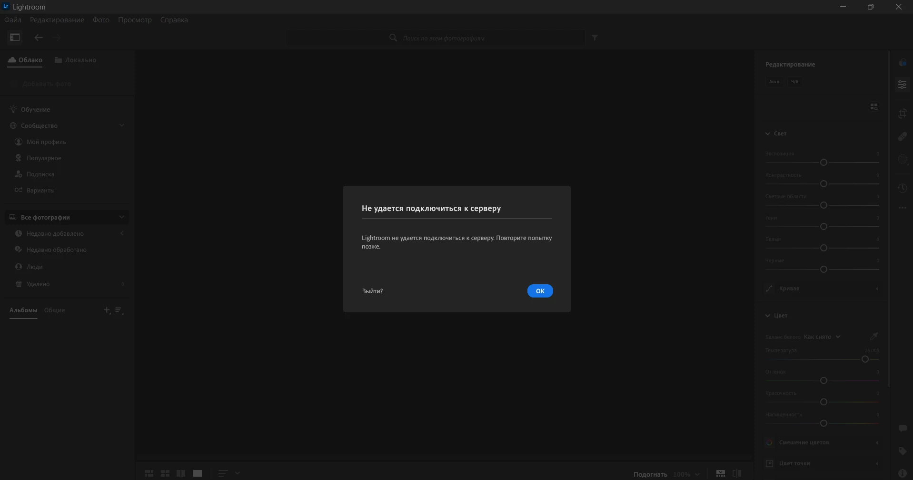This screenshot has height=480, width=913.
Task: Collapse the Сообщество section chevron
Action: click(122, 125)
